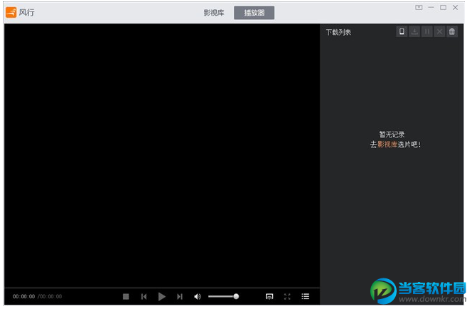The height and width of the screenshot is (309, 467).
Task: Select the 播放器 tab
Action: coord(254,13)
